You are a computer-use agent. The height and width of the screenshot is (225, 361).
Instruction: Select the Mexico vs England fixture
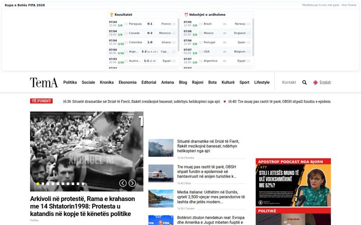(217, 33)
